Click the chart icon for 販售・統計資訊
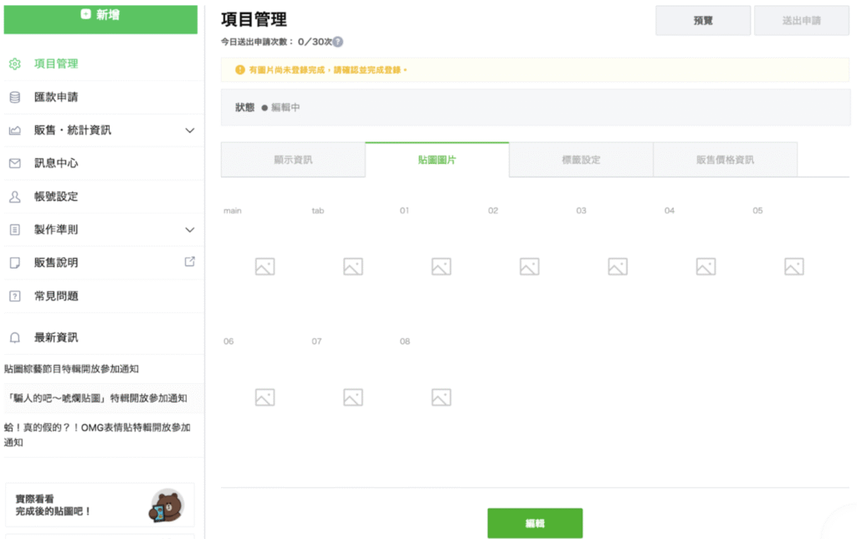 click(14, 131)
